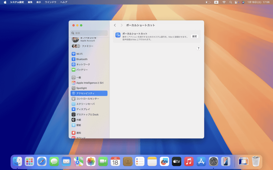This screenshot has width=273, height=170.
Task: Open Contacts from the Dock
Action: (128, 161)
